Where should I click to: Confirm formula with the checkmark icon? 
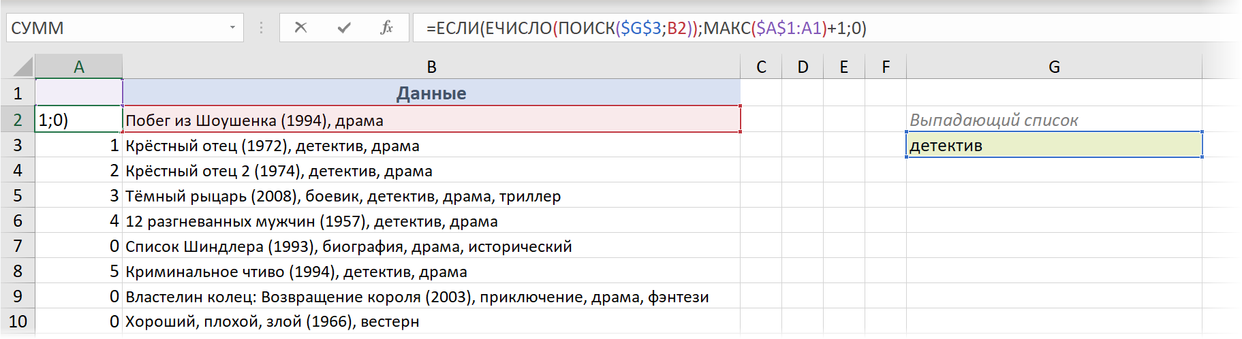pyautogui.click(x=344, y=28)
